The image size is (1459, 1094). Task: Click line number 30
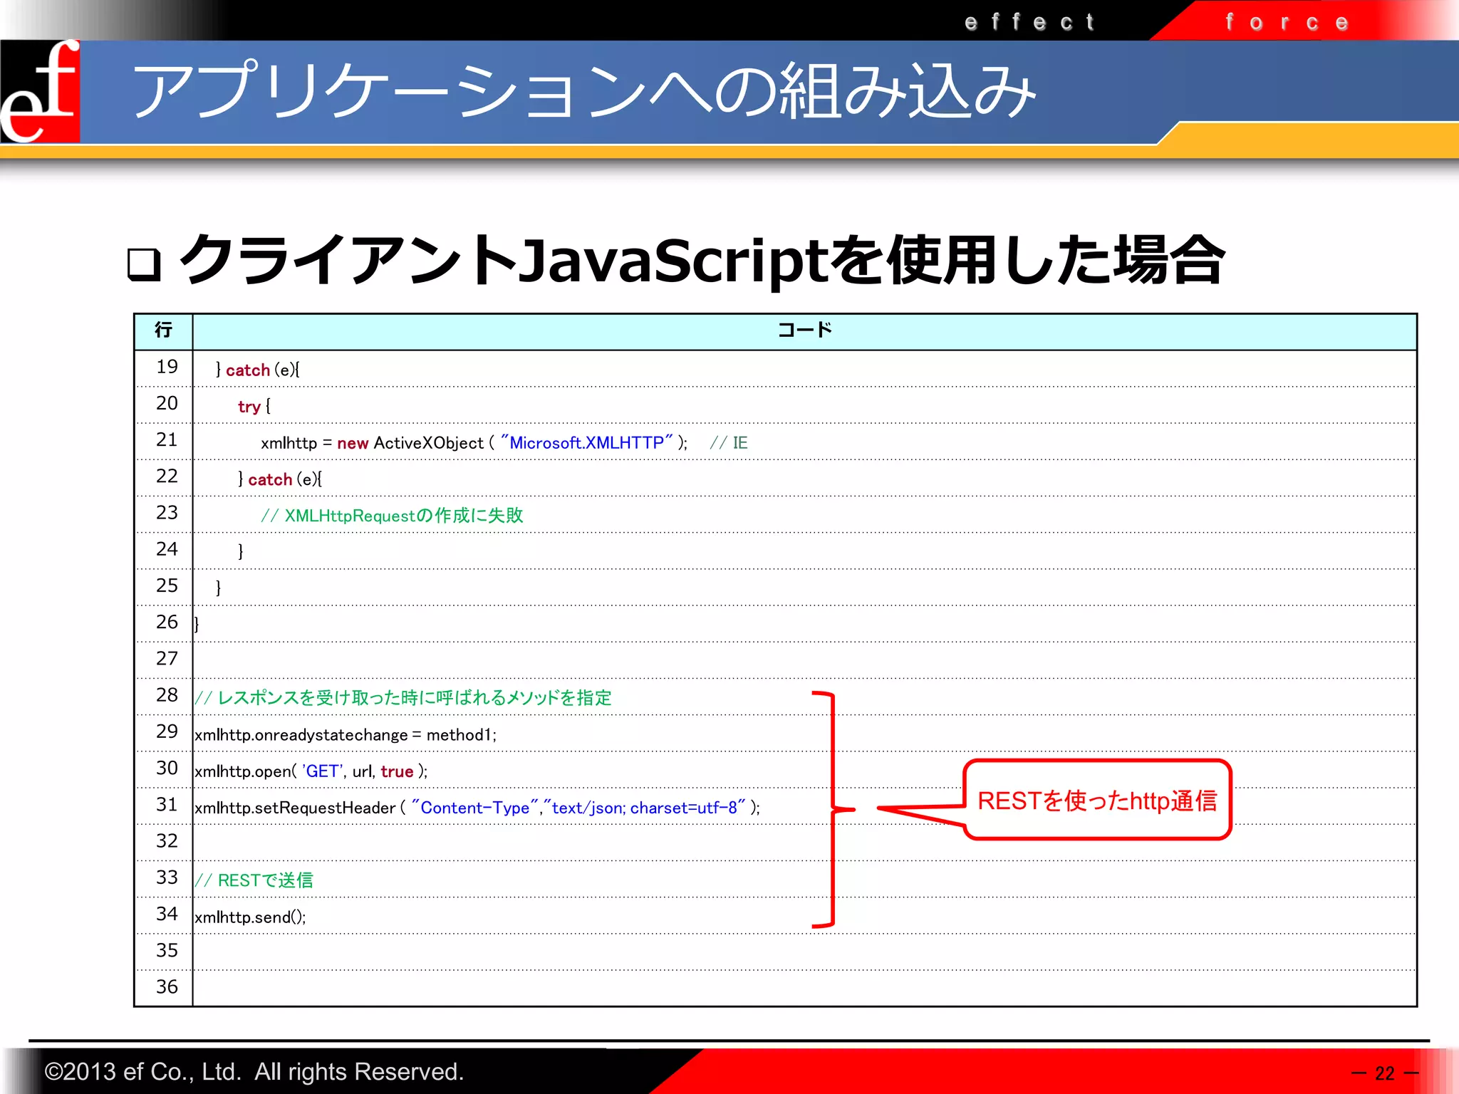click(167, 768)
